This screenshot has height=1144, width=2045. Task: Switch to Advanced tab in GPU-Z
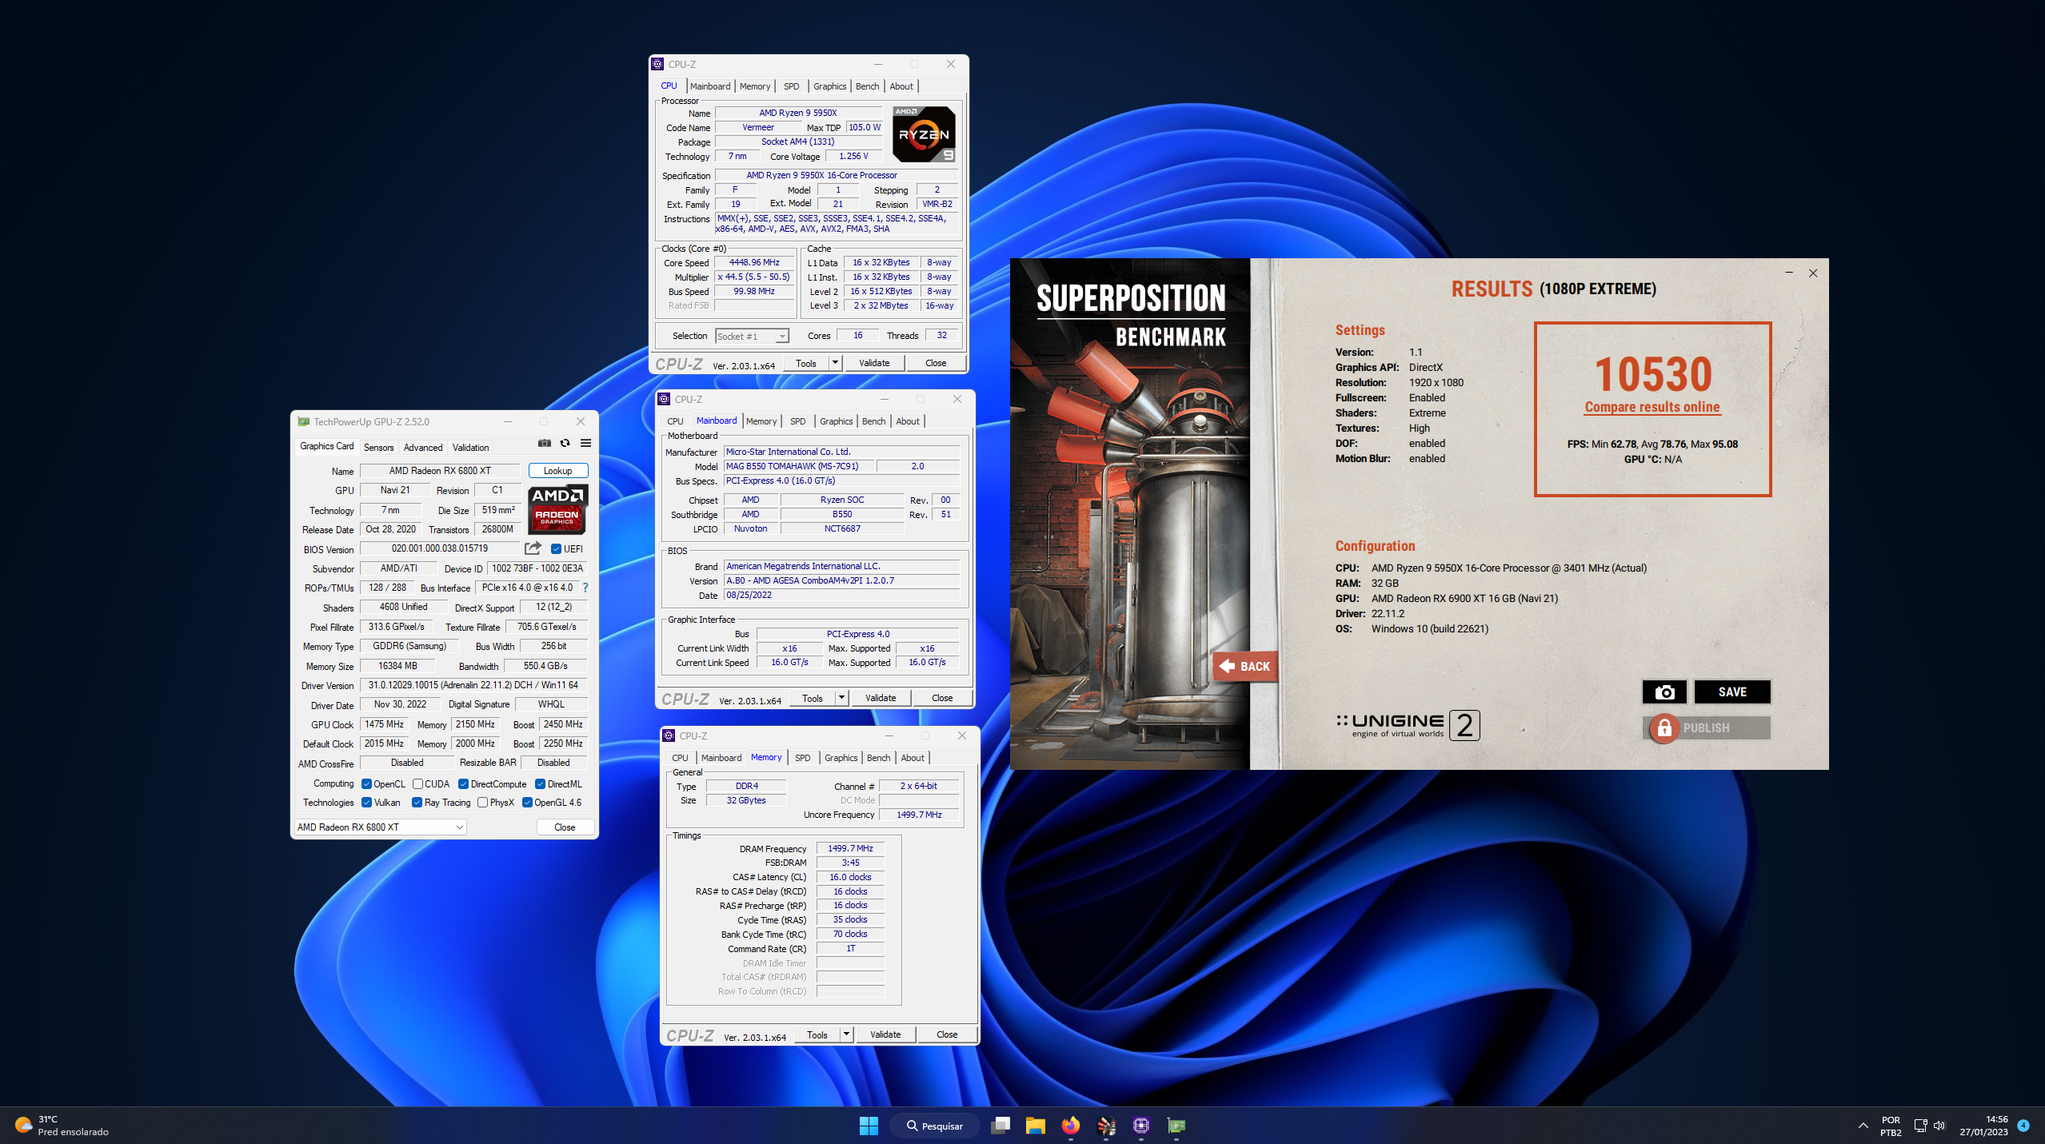pyautogui.click(x=422, y=447)
